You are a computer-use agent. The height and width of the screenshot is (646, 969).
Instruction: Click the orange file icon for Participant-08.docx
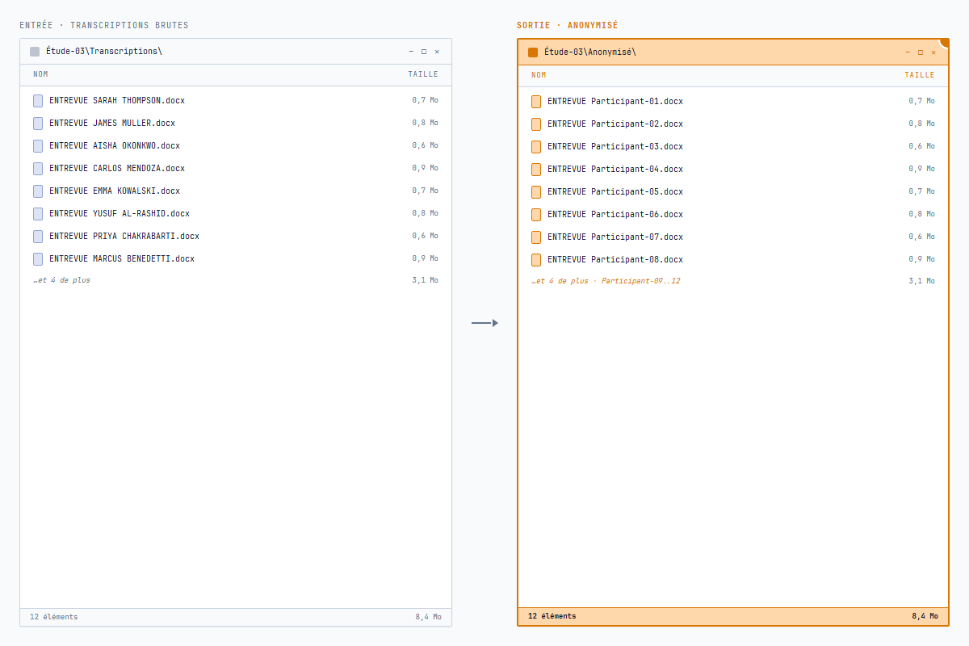[536, 260]
